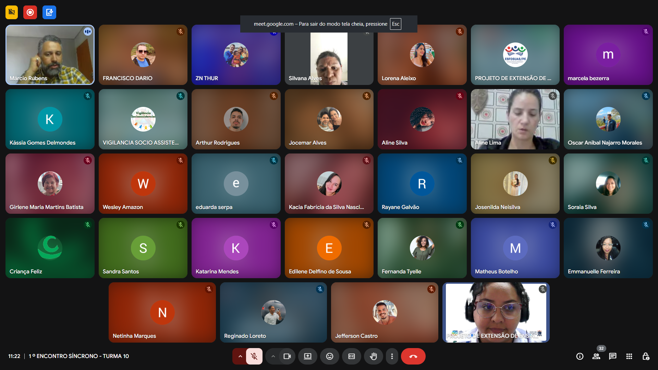
Task: Expand video settings arrow
Action: point(273,356)
